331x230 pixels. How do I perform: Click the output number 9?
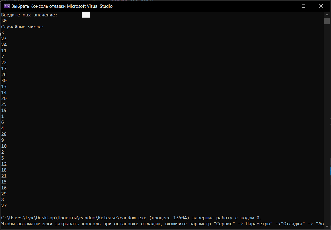tap(2, 140)
